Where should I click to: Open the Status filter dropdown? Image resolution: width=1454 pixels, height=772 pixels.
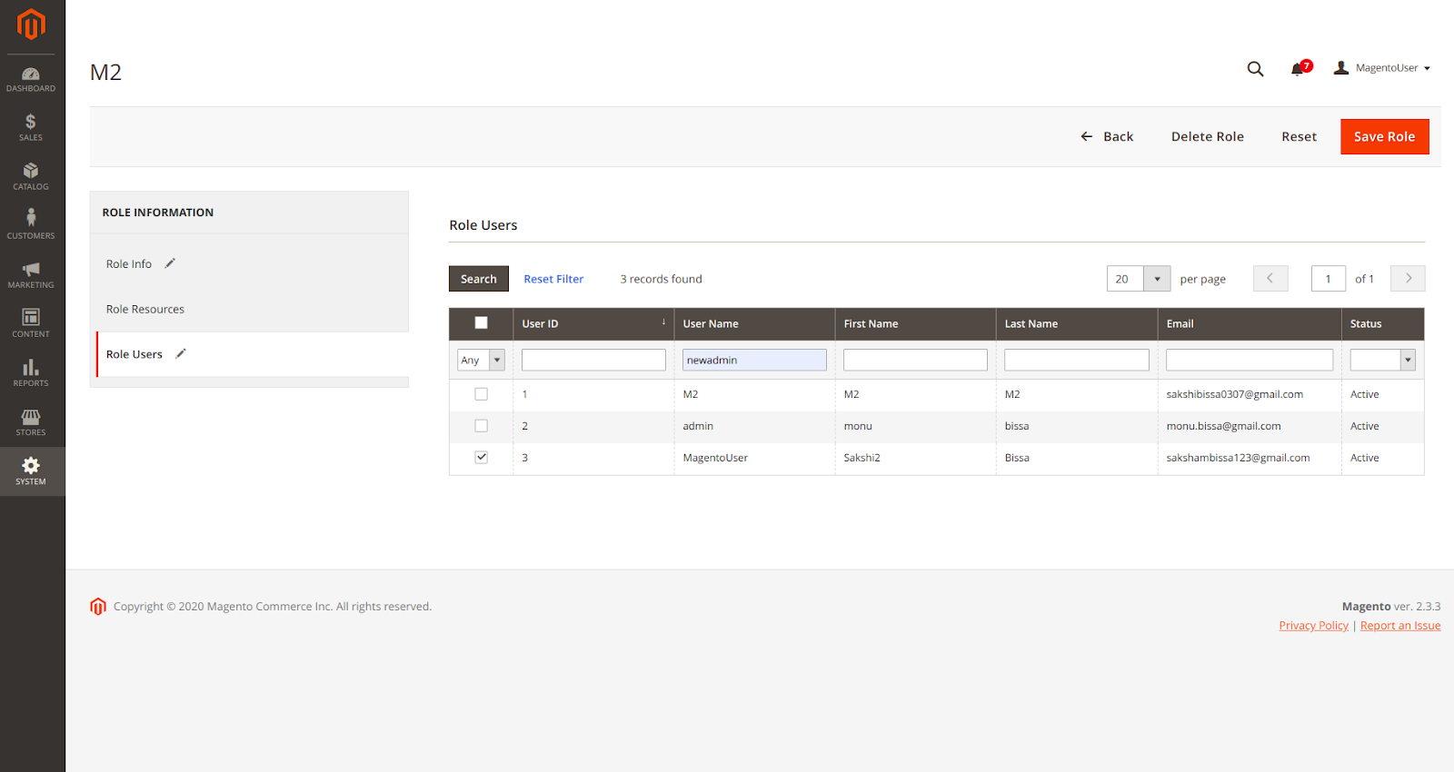click(1382, 360)
